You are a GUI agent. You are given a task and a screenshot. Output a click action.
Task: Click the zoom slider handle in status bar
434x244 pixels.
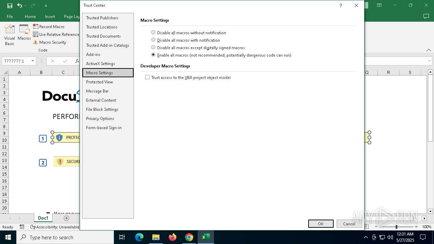tap(396, 227)
